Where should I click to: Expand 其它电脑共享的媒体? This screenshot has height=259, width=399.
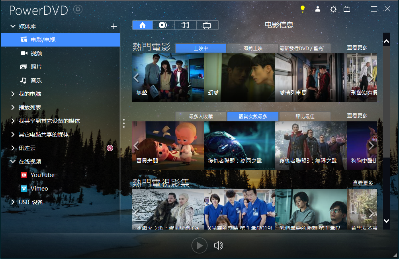click(13, 134)
